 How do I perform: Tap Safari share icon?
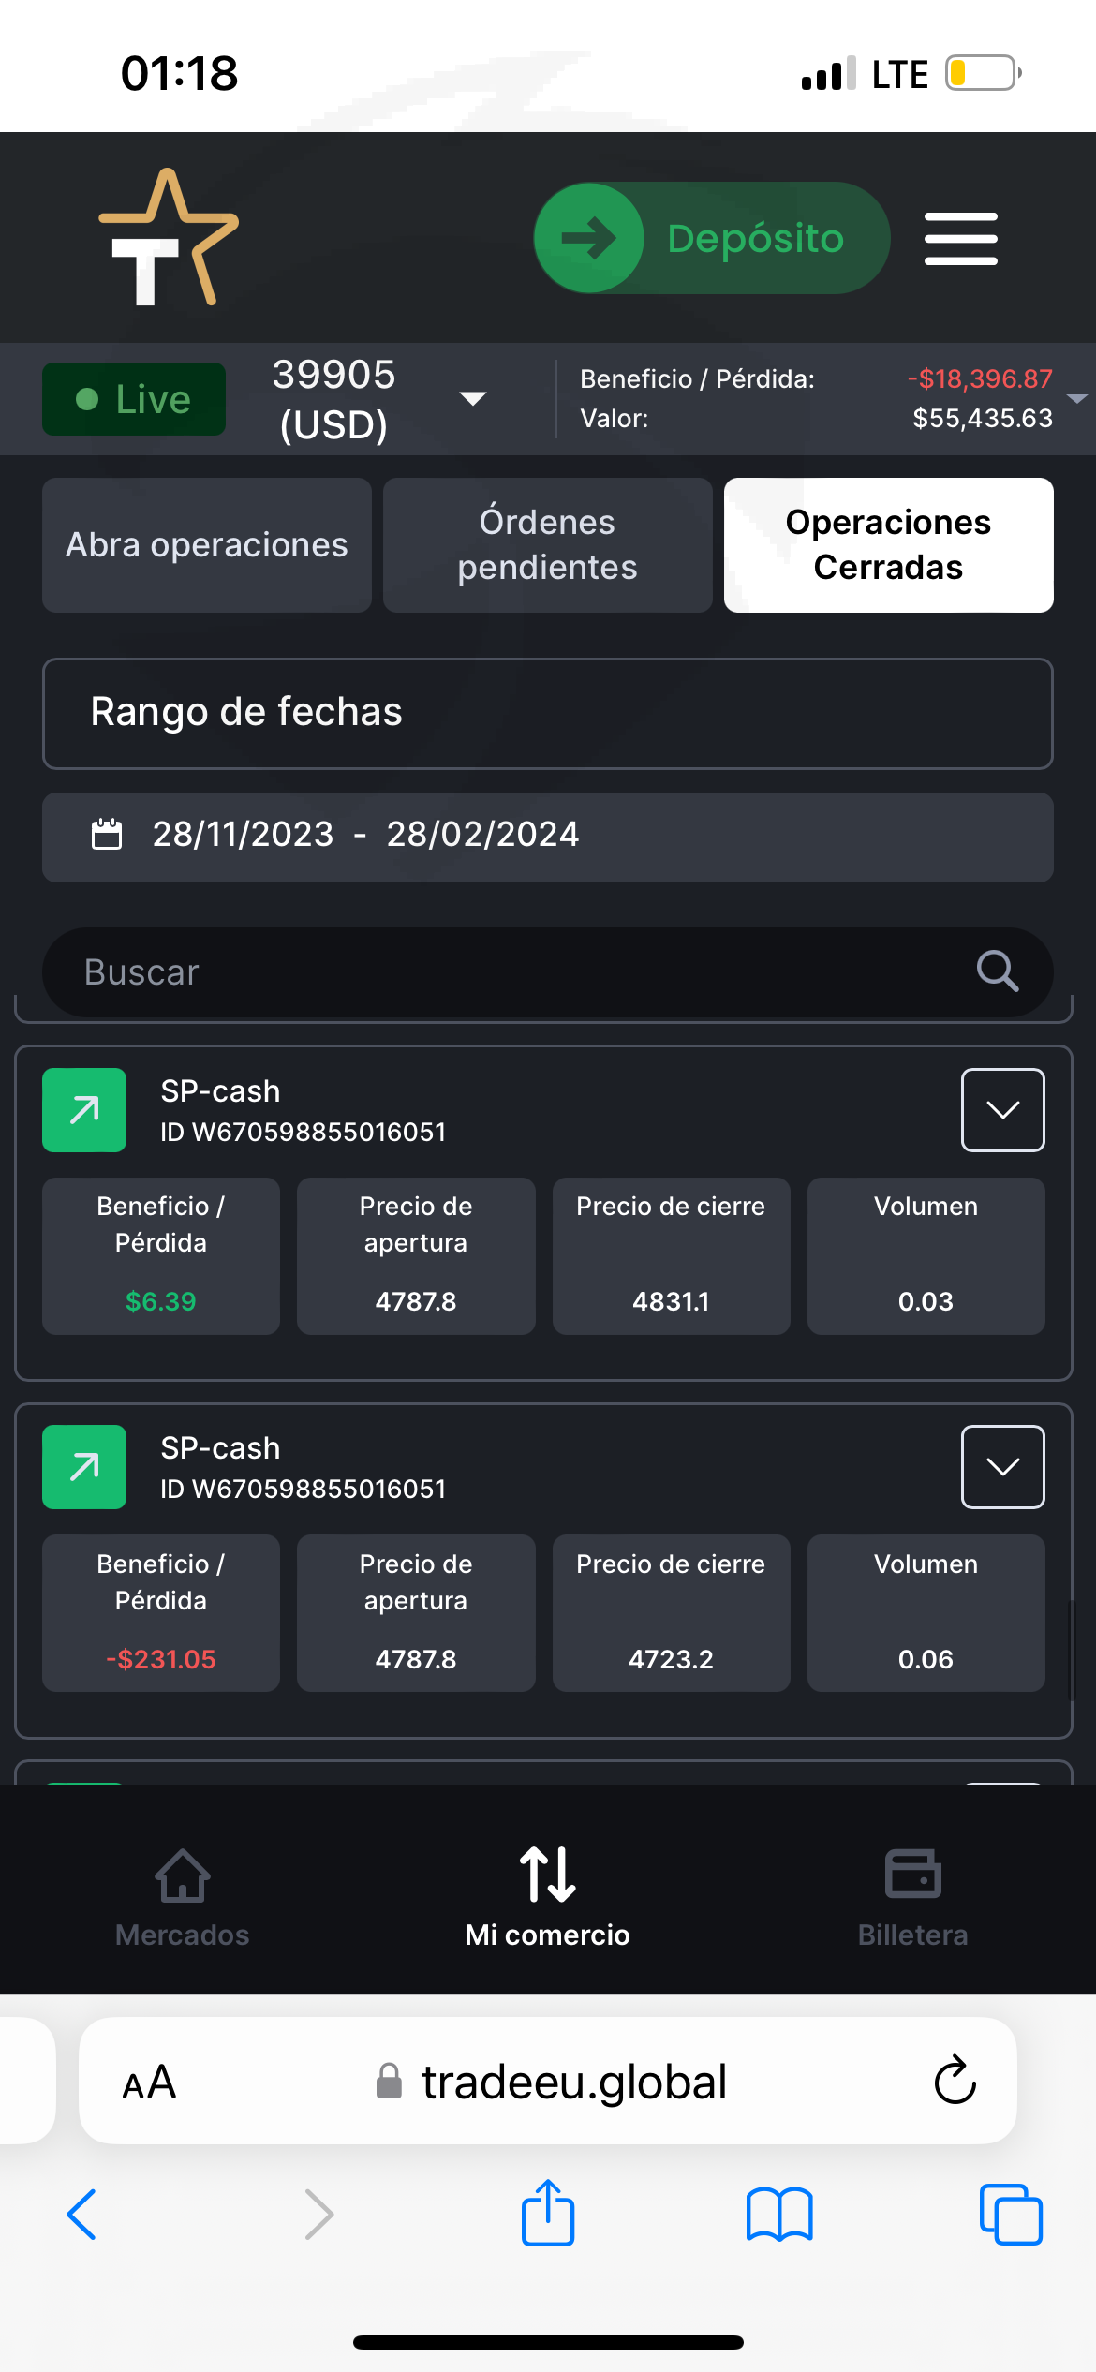[548, 2214]
